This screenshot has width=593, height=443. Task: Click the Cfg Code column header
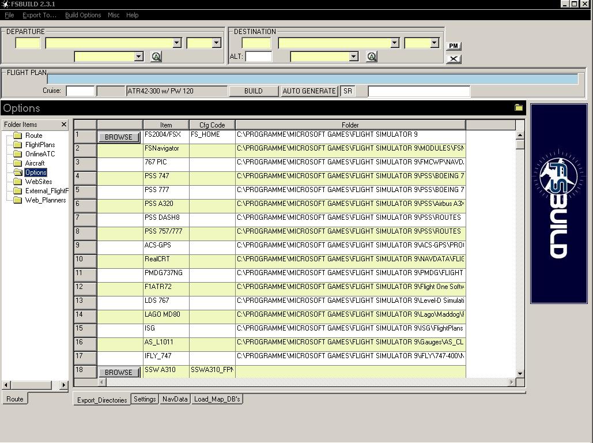click(x=212, y=125)
